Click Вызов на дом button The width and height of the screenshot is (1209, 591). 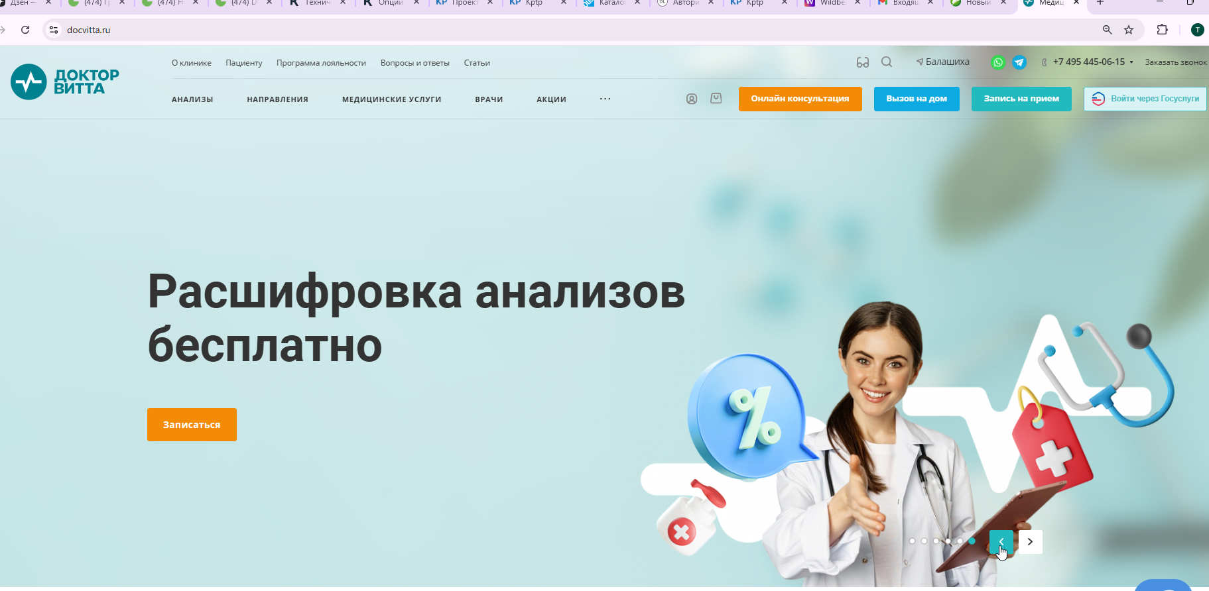tap(917, 99)
